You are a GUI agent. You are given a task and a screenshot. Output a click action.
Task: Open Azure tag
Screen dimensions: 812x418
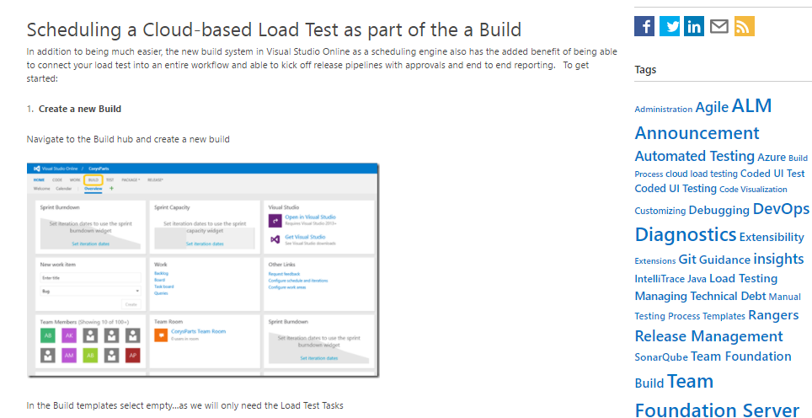[772, 157]
